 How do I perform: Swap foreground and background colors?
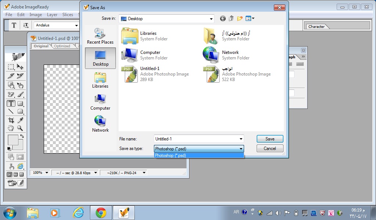[22, 136]
